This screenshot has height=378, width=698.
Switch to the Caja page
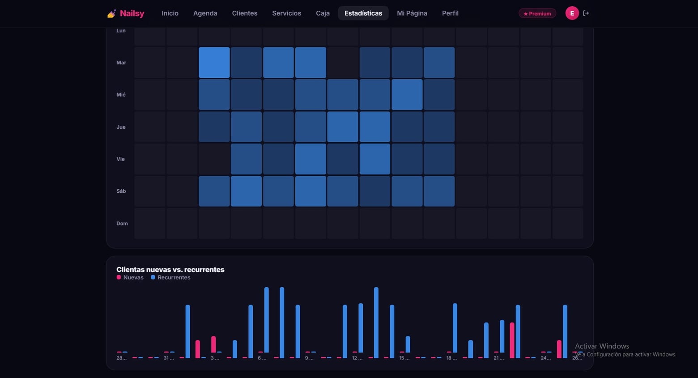tap(323, 13)
